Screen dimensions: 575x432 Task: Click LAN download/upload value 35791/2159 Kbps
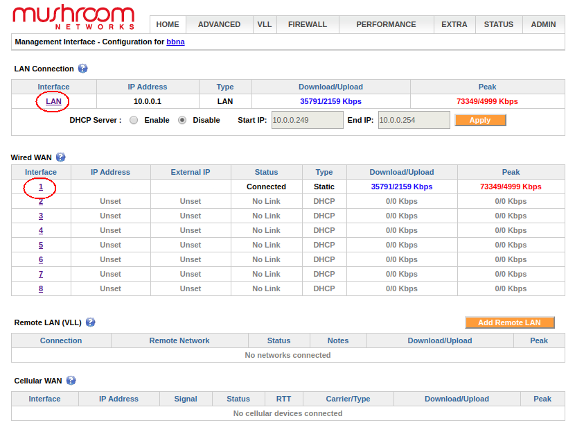coord(330,101)
